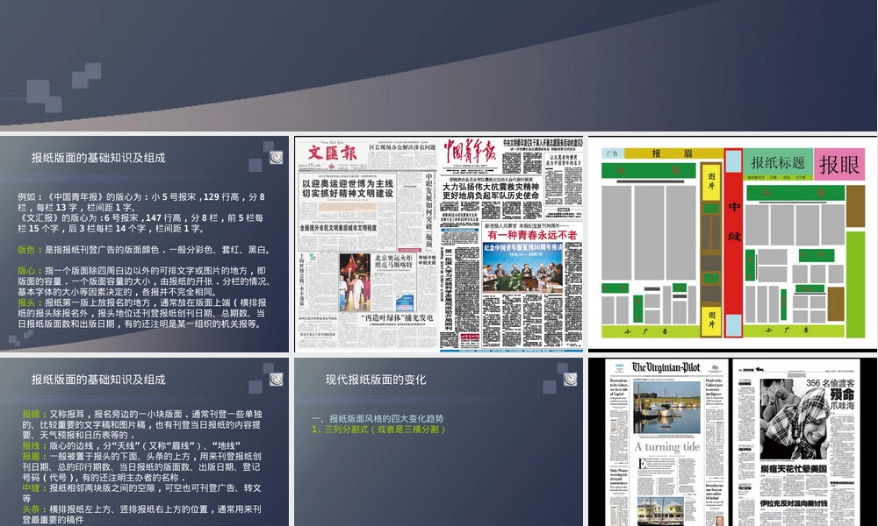
Task: Click the clock icon on the 例如 slide
Action: pos(276,157)
